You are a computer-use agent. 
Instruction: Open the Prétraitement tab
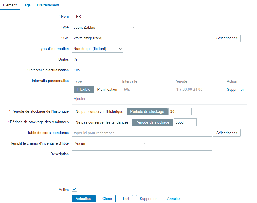coord(48,5)
